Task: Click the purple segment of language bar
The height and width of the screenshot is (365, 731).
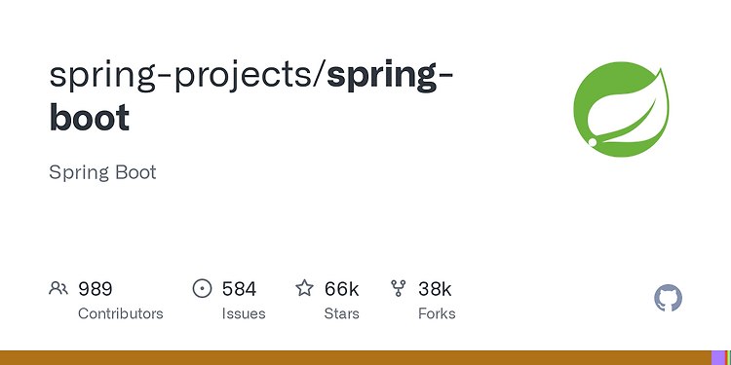Action: (718, 358)
